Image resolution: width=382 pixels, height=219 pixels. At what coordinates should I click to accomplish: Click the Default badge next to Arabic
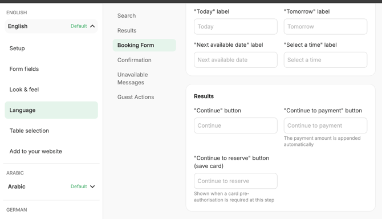tap(79, 186)
